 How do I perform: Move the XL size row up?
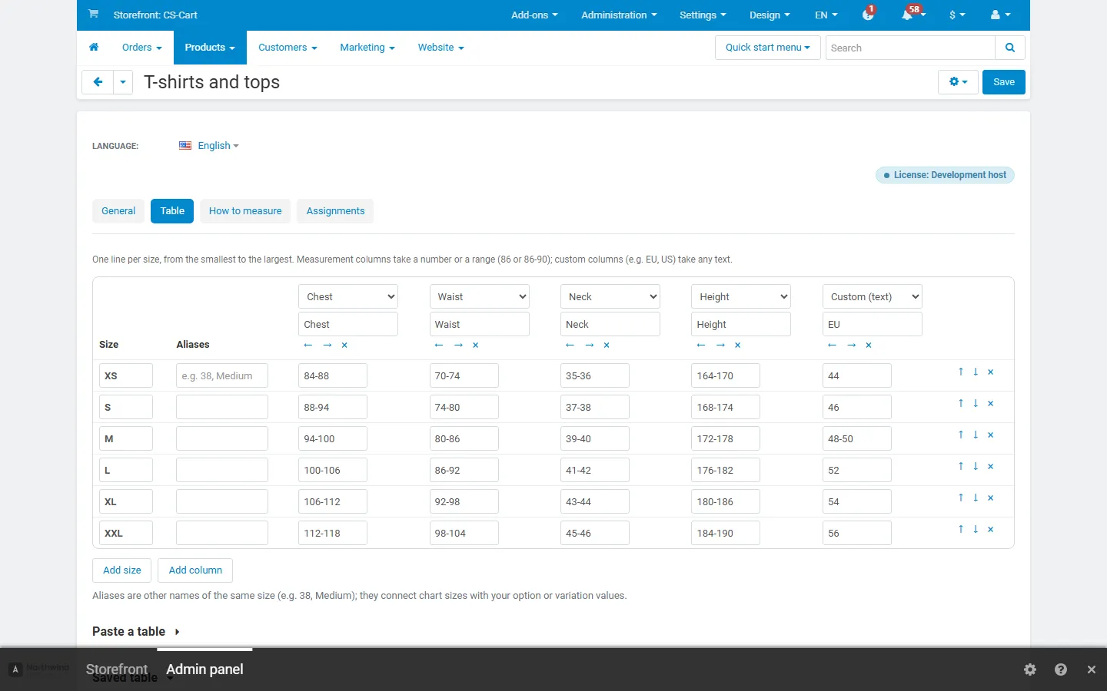pyautogui.click(x=961, y=498)
